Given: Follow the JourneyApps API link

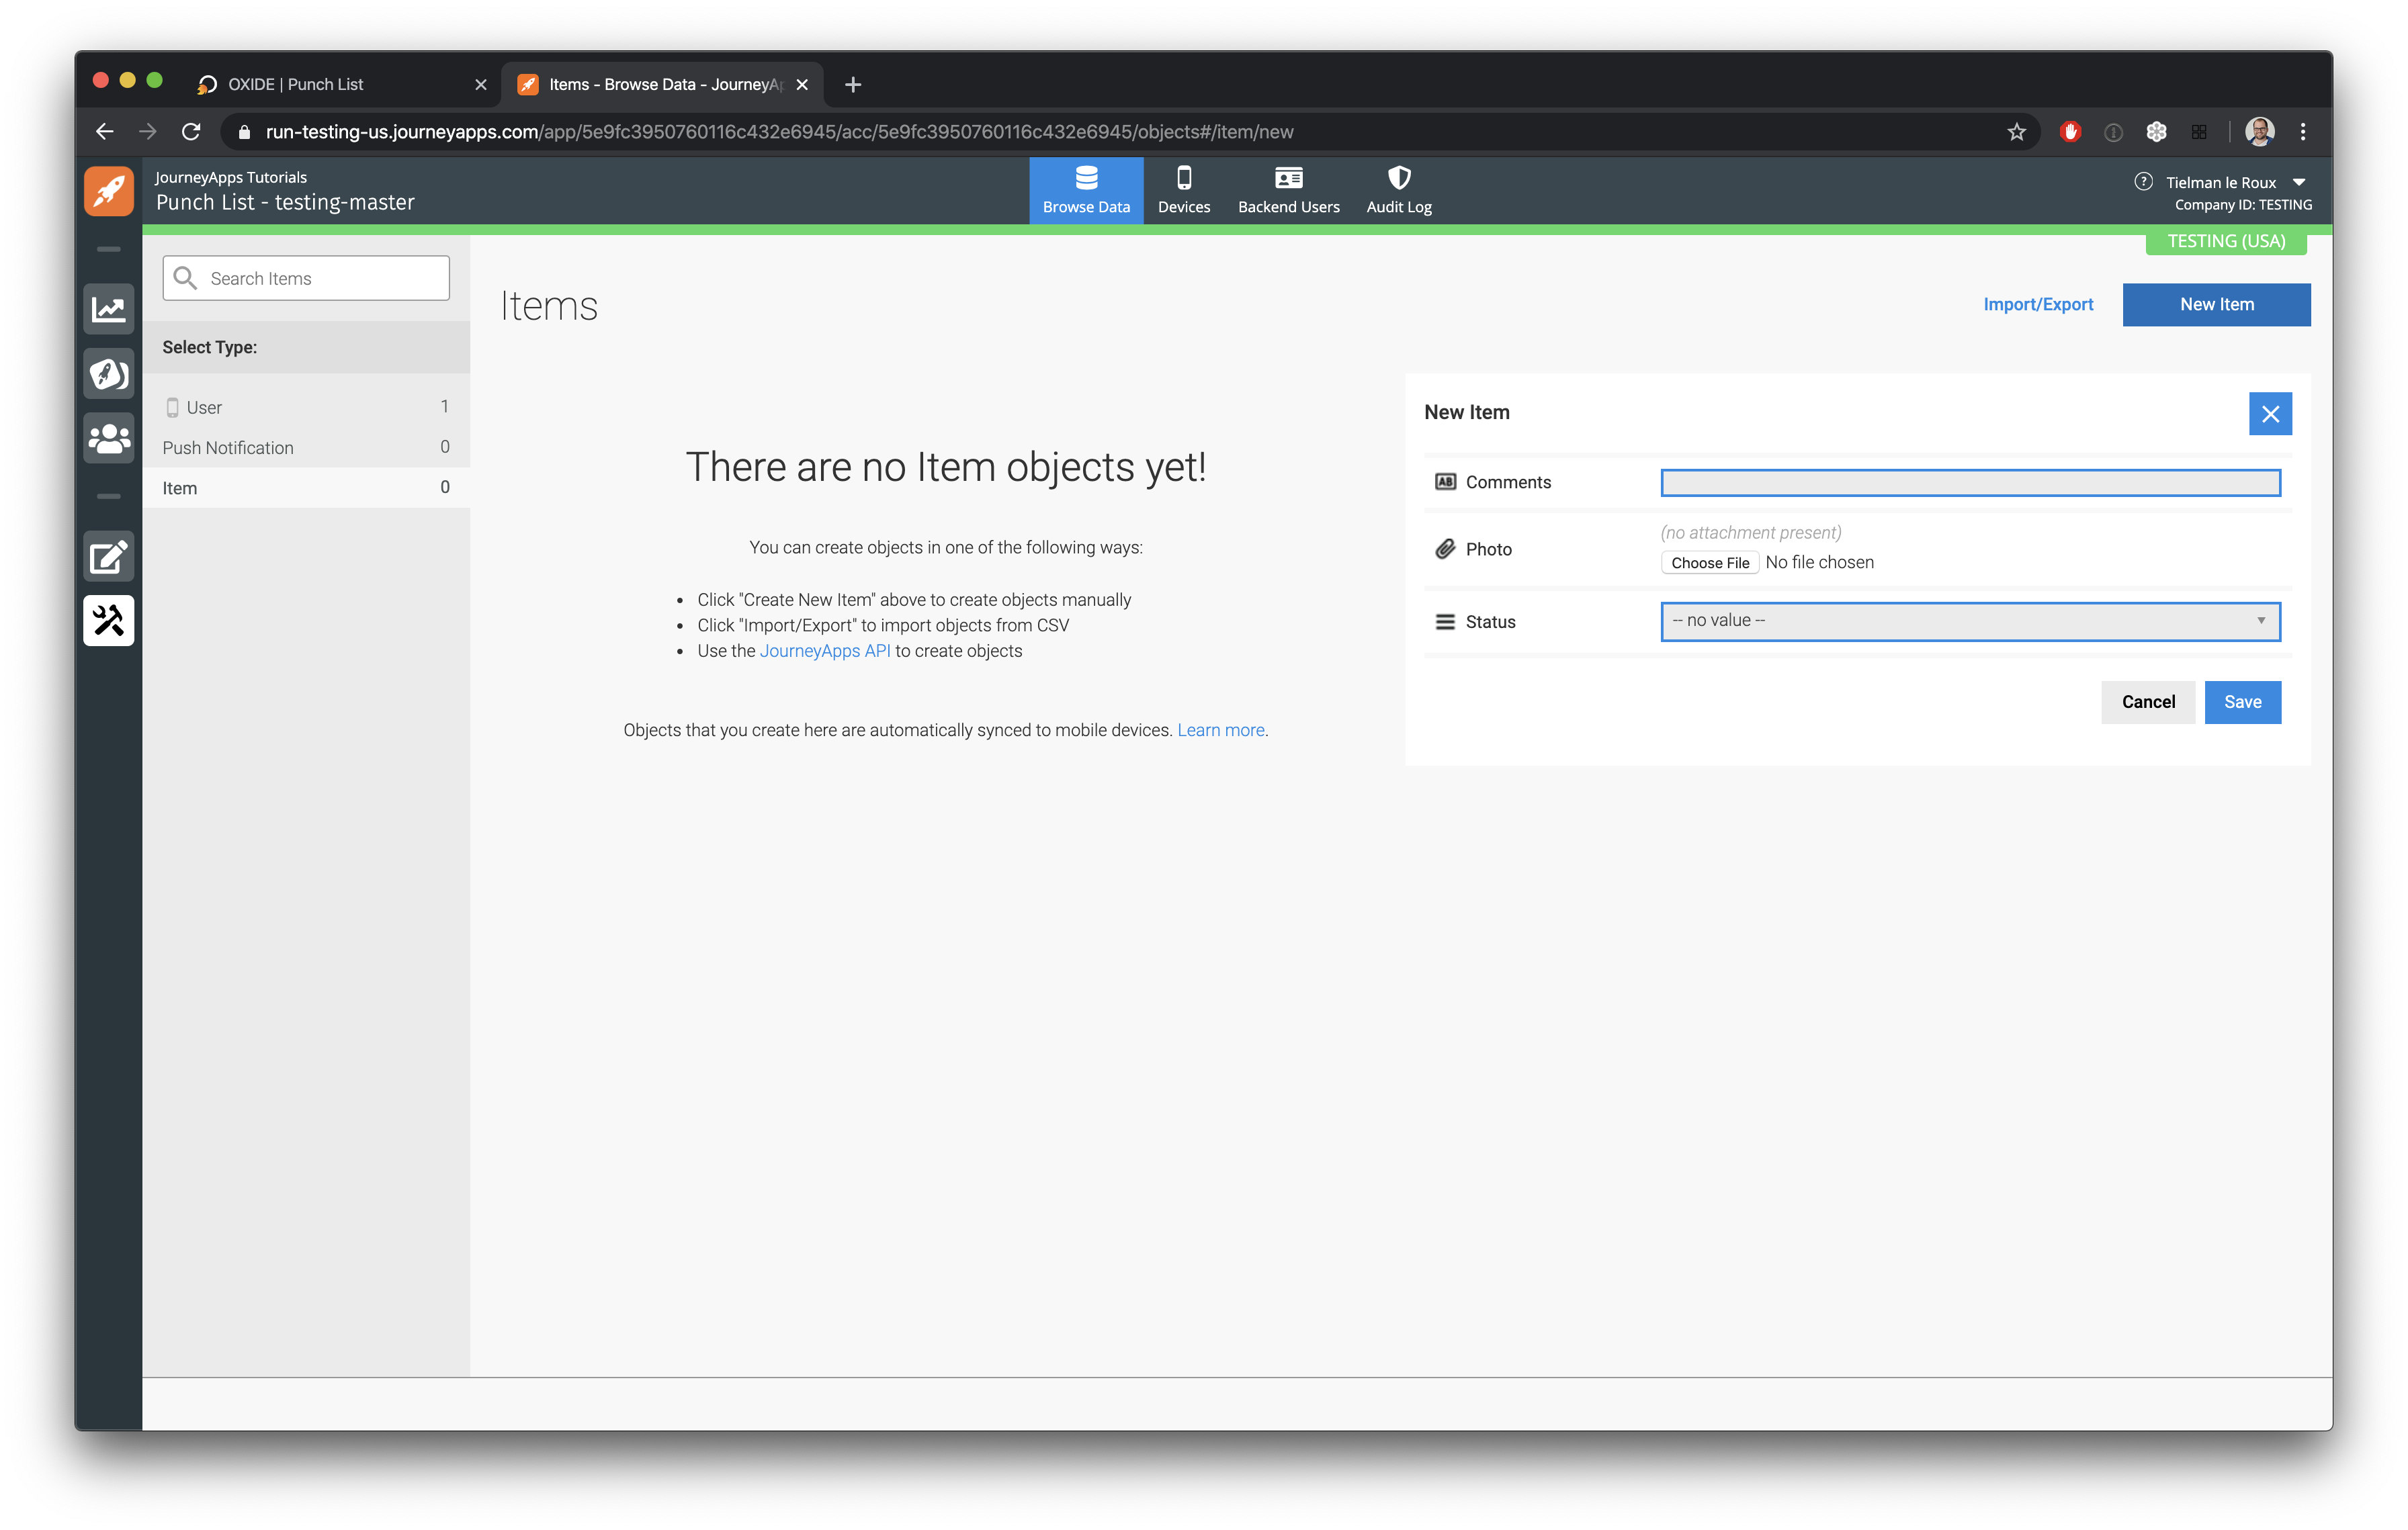Looking at the screenshot, I should (x=825, y=651).
